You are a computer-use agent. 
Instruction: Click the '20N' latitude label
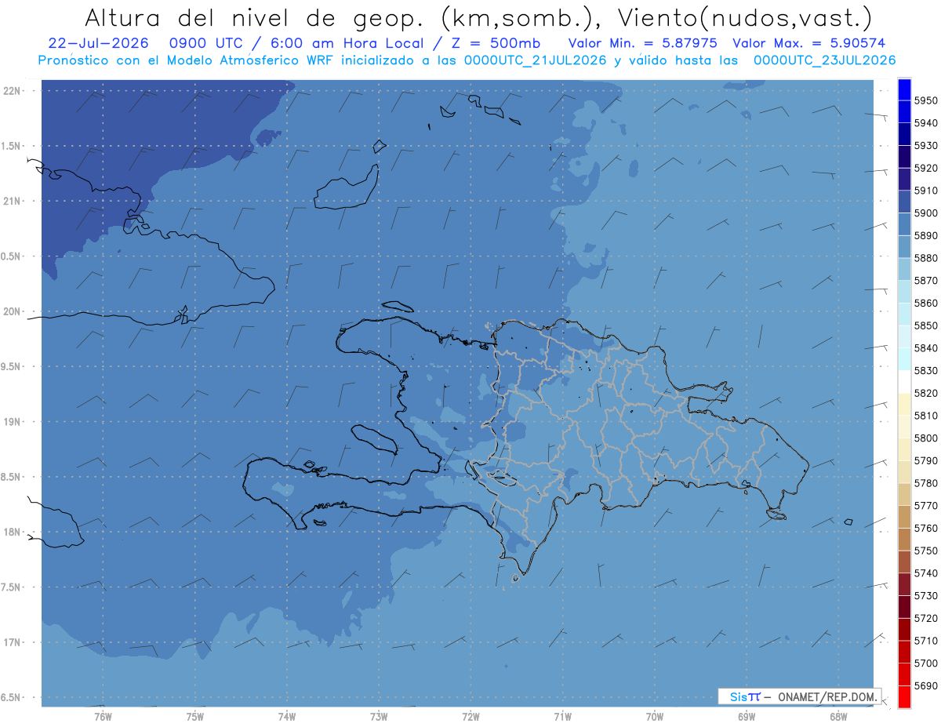(x=12, y=312)
